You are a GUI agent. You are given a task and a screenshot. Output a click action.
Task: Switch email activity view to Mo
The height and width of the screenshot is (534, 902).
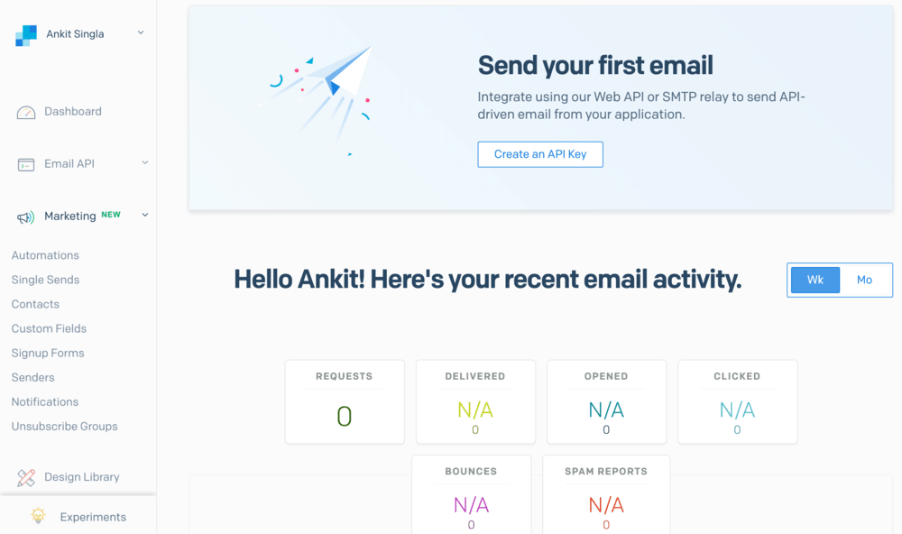coord(864,280)
